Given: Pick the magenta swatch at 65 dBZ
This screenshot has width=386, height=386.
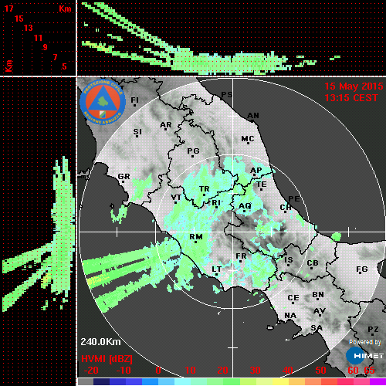Looking at the screenshot, I should 378,381.
